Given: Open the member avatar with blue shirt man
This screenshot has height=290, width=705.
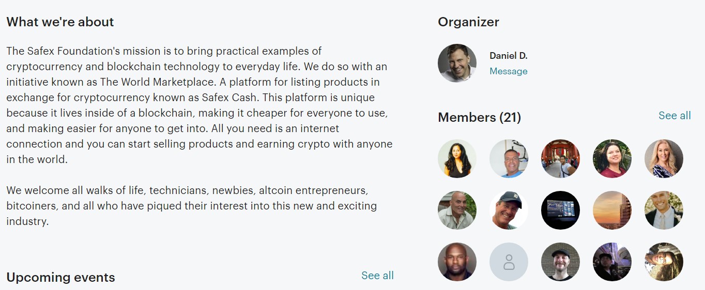Looking at the screenshot, I should [509, 159].
